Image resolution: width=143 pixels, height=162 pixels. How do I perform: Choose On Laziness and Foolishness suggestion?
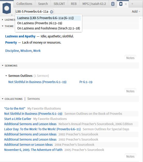point(48,28)
